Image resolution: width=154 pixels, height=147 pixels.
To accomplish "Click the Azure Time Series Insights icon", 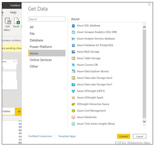I will pyautogui.click(x=73, y=124).
